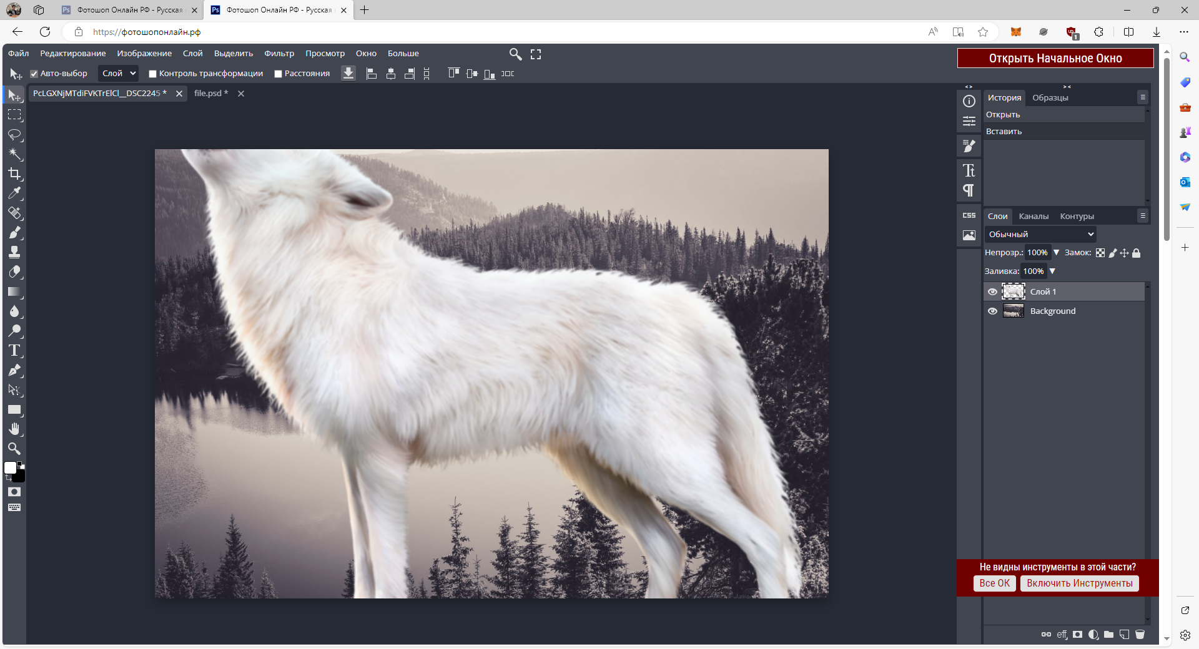The image size is (1199, 649).
Task: Enable Transform controls checkbox
Action: 152,74
